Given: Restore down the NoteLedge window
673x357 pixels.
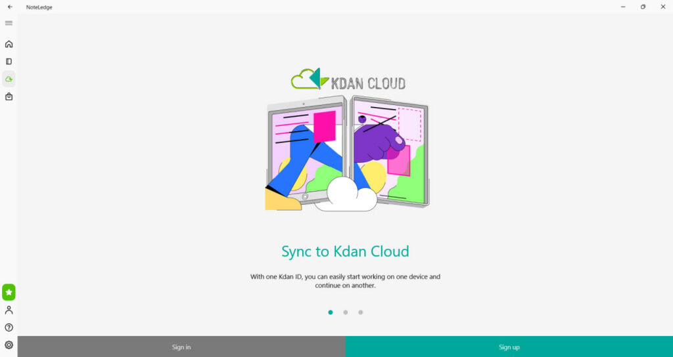Looking at the screenshot, I should point(643,7).
